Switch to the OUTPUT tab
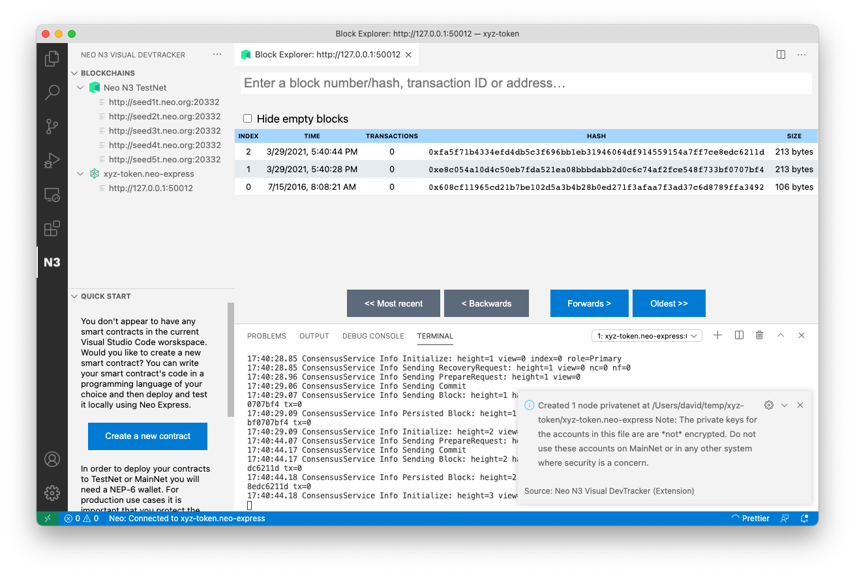This screenshot has width=855, height=574. 314,336
